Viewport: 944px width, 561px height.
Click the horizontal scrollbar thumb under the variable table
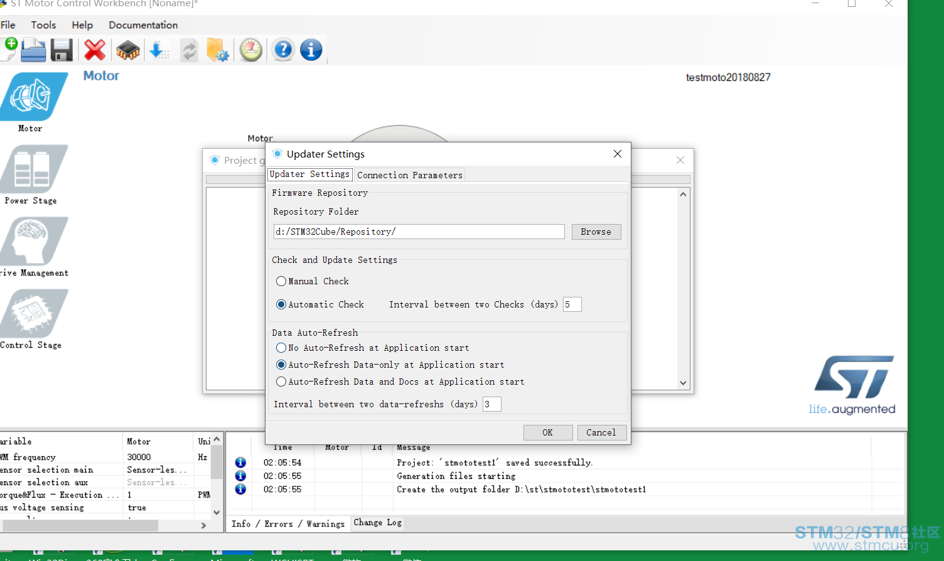pyautogui.click(x=80, y=525)
